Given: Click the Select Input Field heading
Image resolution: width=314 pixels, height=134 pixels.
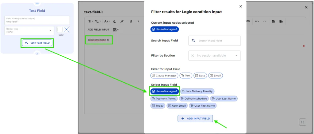Looking at the screenshot, I should point(164,85).
